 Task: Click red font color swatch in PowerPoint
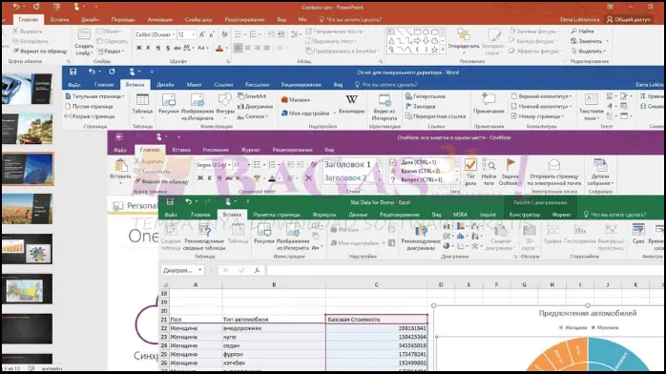click(x=219, y=49)
